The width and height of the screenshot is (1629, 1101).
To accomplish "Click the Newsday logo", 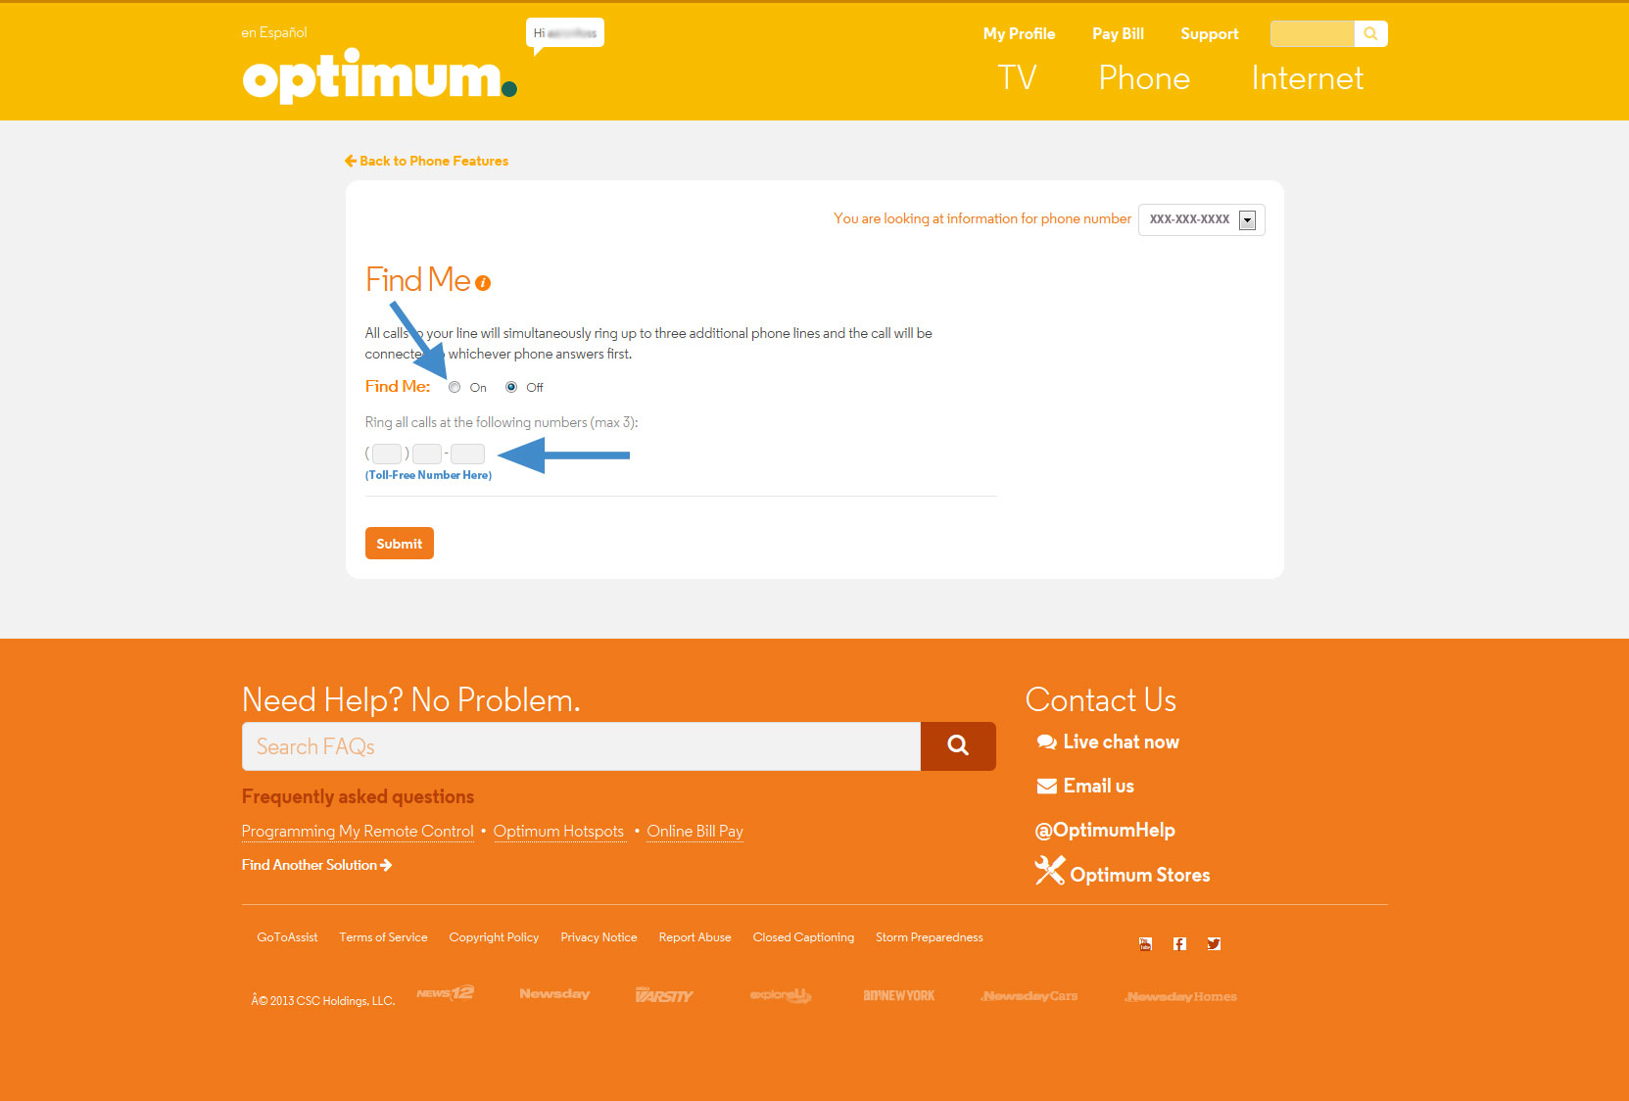I will (554, 994).
